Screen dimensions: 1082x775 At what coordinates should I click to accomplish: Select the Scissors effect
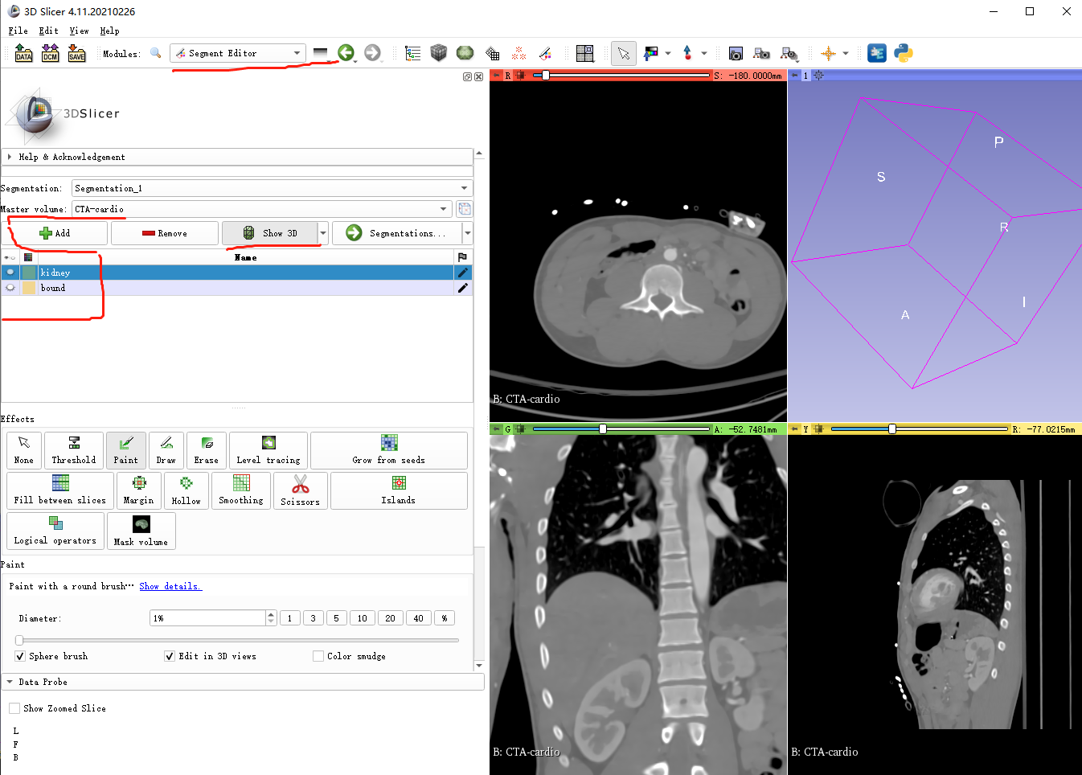click(301, 490)
